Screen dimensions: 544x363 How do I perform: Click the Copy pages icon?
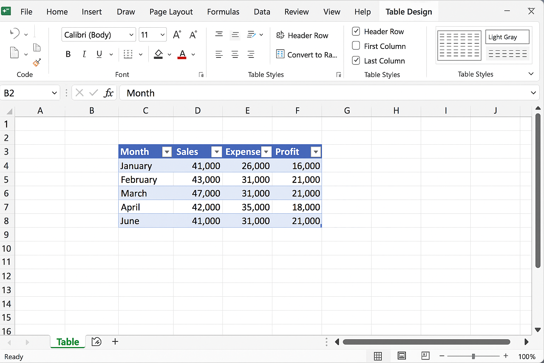point(36,48)
